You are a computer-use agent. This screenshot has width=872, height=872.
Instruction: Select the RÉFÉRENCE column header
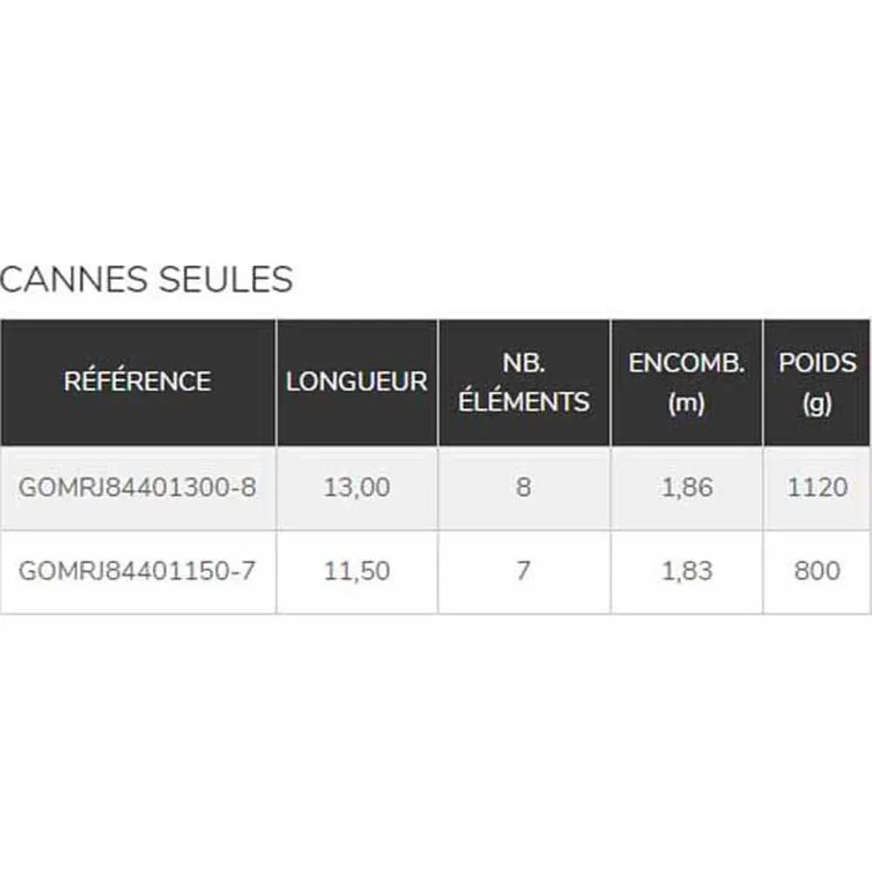[x=138, y=381]
